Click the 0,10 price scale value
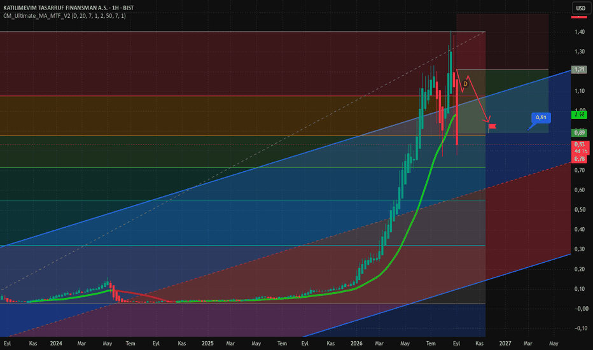The image size is (593, 350). tap(580, 289)
